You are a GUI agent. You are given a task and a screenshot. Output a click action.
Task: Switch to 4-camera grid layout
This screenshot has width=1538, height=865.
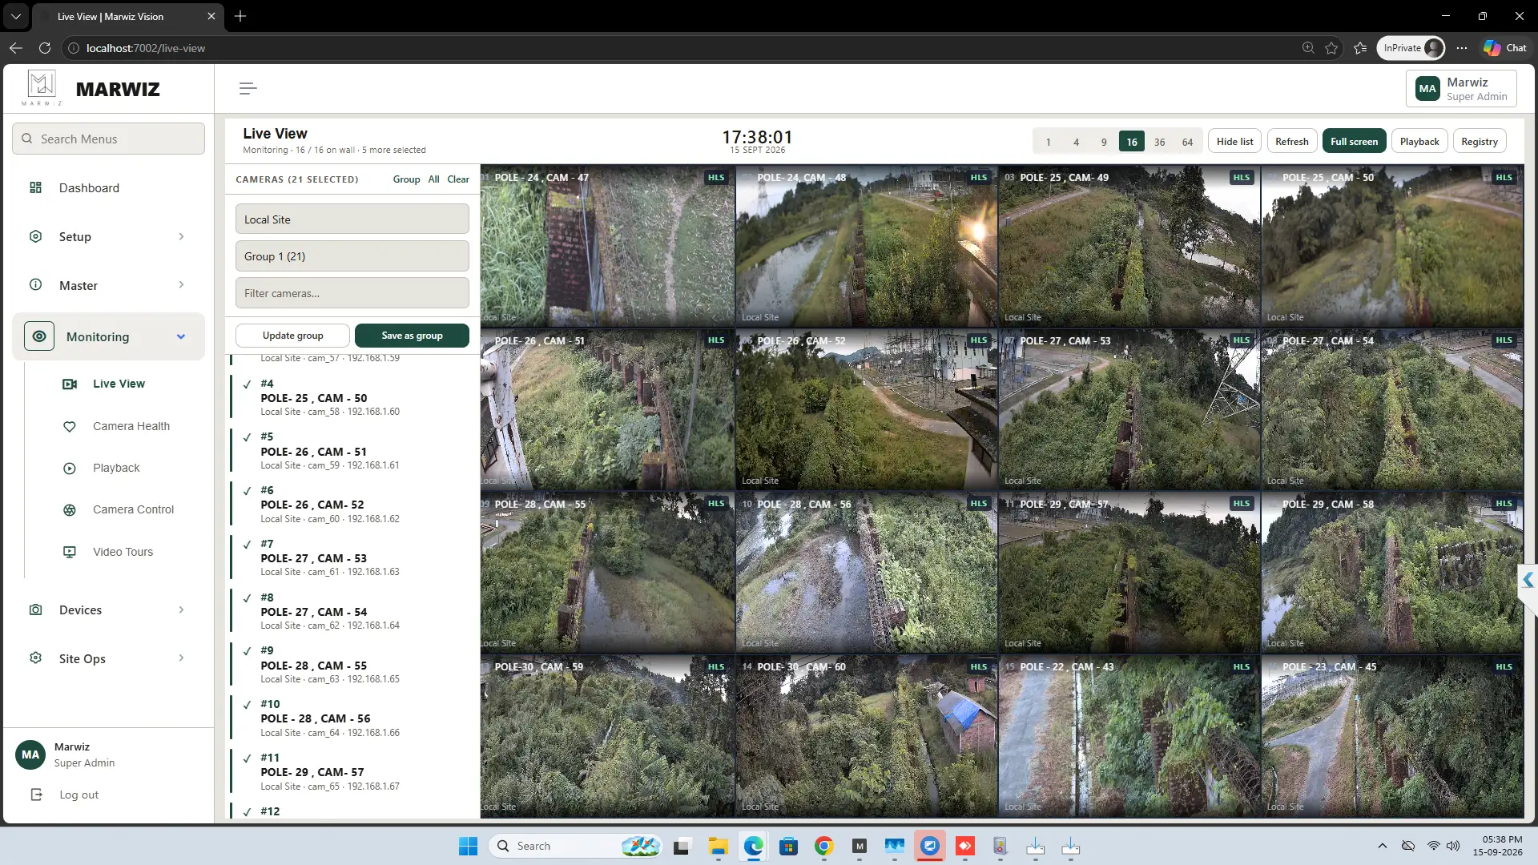click(x=1076, y=142)
